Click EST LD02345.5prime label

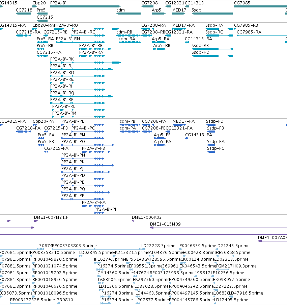96,253
